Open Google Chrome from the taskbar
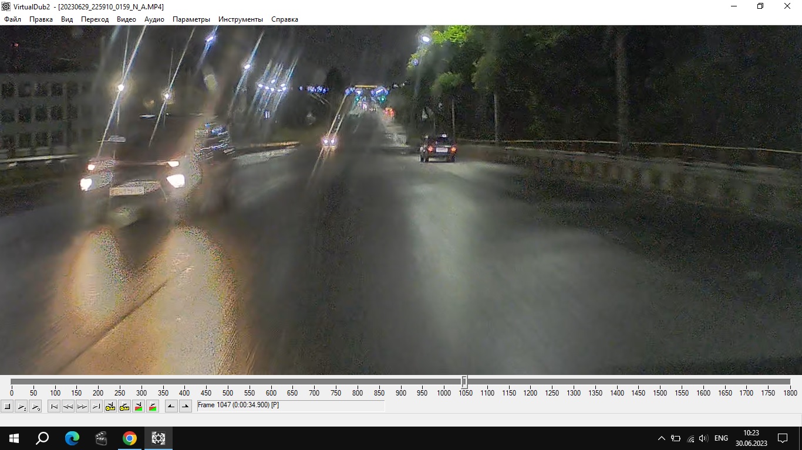This screenshot has width=802, height=450. [130, 438]
